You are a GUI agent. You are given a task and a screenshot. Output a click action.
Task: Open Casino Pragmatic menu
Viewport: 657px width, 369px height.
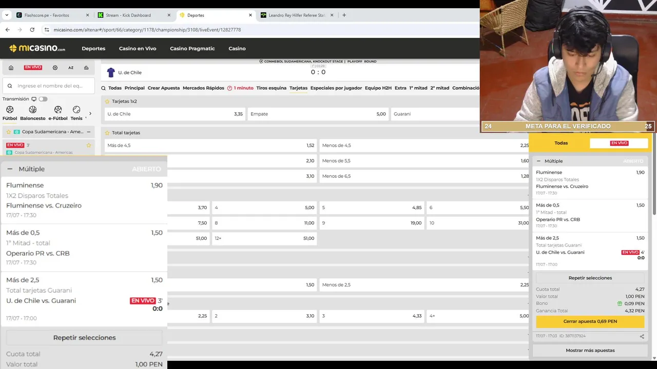tap(192, 49)
